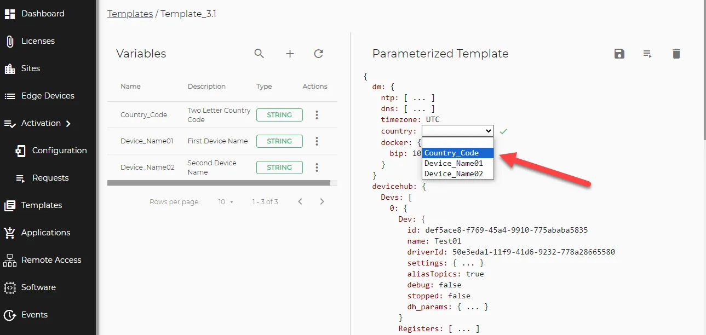
Task: Click the Type column header
Action: [x=264, y=86]
